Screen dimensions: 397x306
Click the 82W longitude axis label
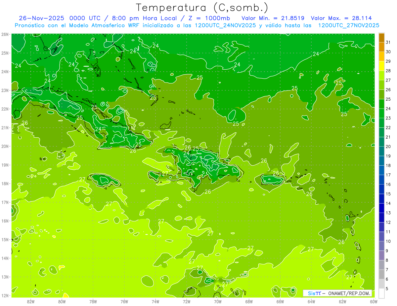[x=31, y=301]
